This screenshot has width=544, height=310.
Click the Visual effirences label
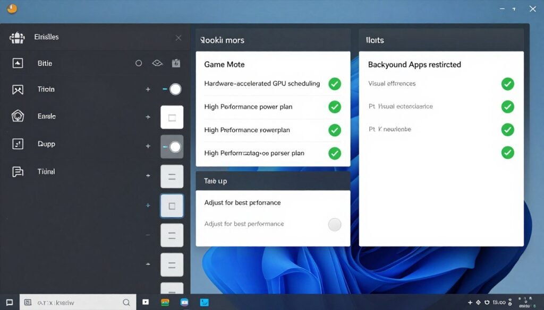tap(392, 83)
